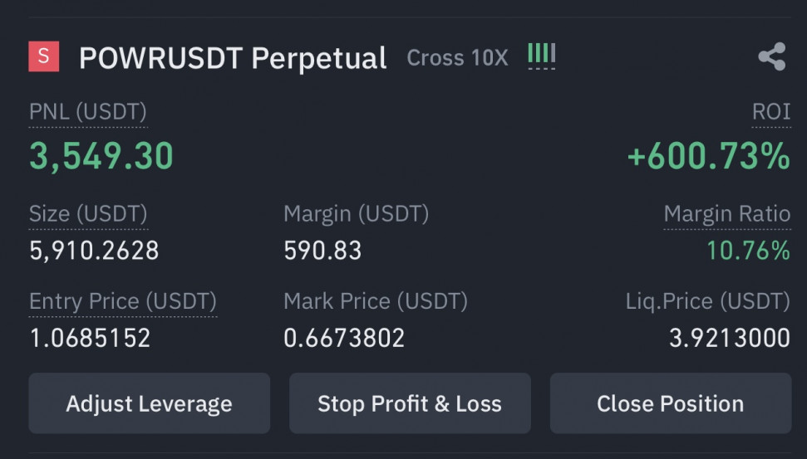Tap the entry price 1.0685152 value
Viewport: 807px width, 459px height.
90,338
